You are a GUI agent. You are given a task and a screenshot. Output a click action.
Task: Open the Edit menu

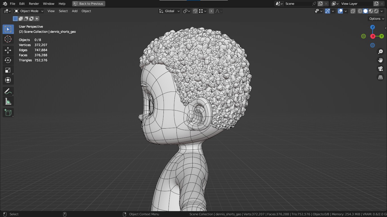[x=22, y=4]
